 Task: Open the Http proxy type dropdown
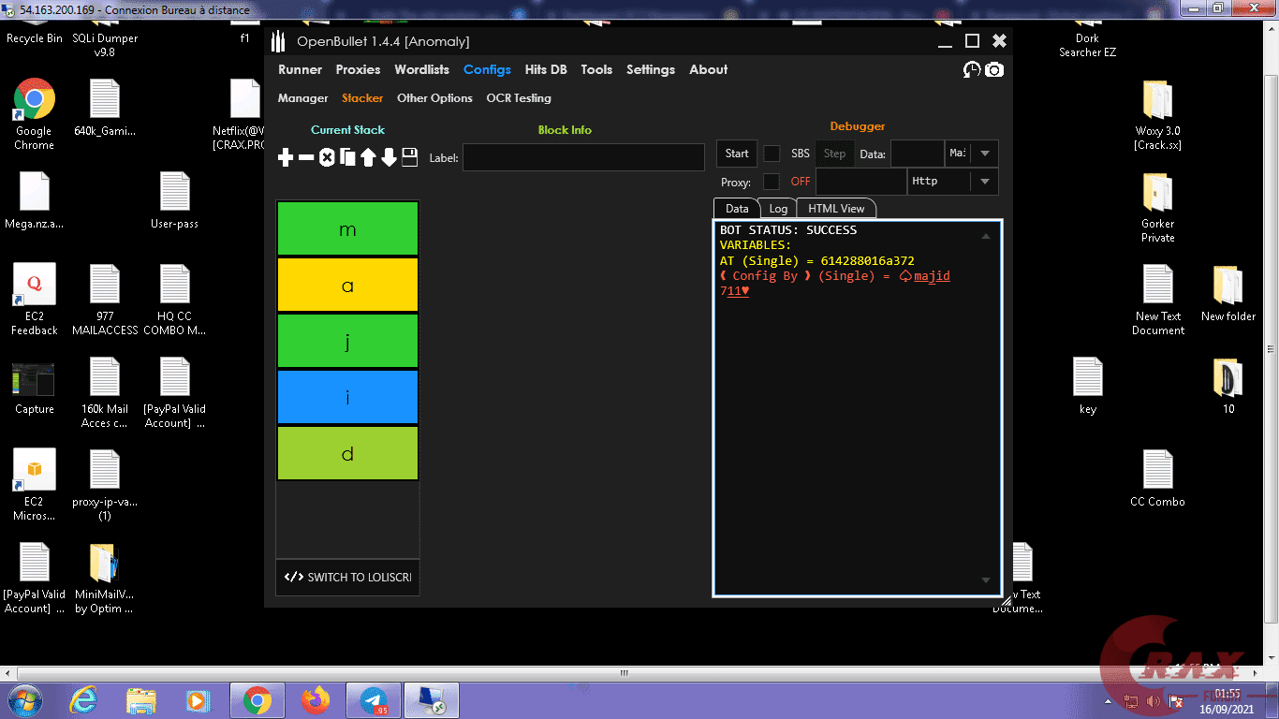coord(984,182)
